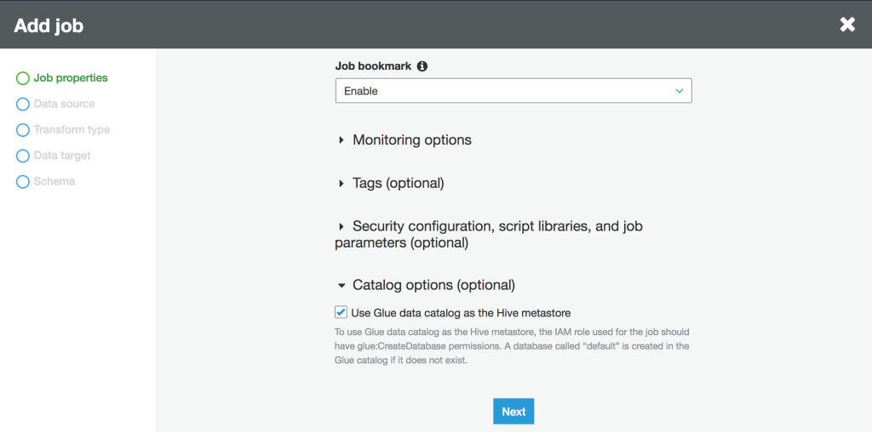872x432 pixels.
Task: Click the Job properties step circle
Action: click(23, 78)
